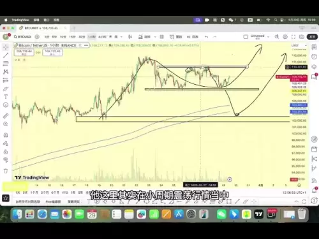This screenshot has height=239, width=319.
Task: Select the 15-minute interval
Action: [72, 37]
